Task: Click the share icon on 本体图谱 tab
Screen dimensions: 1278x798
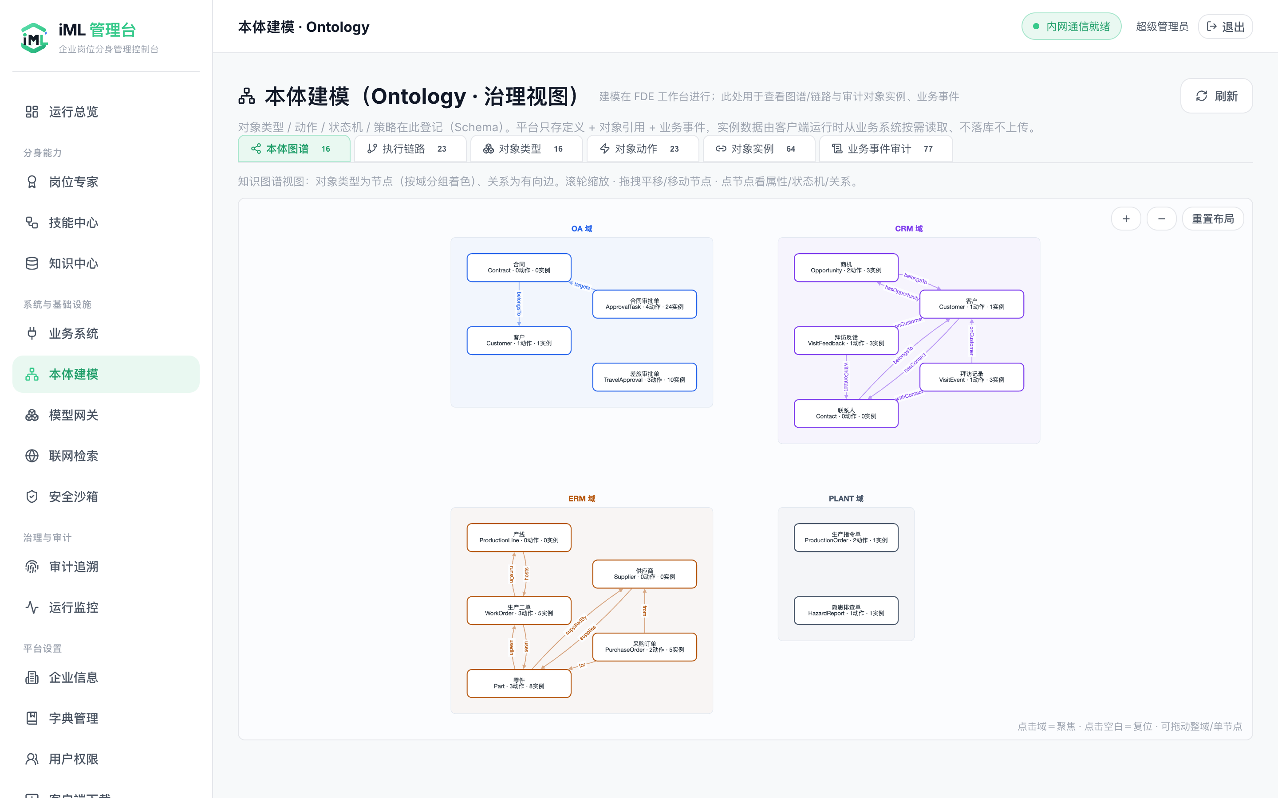Action: (256, 149)
